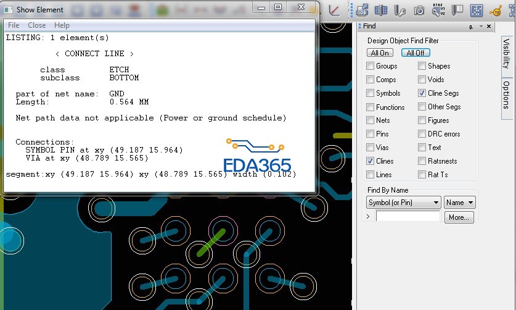Close the Find panel with its X
The image size is (516, 310).
tap(489, 26)
